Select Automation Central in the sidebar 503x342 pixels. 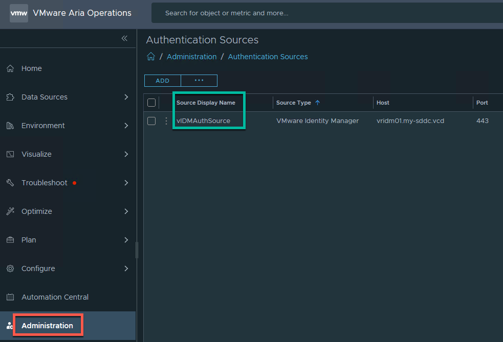pos(55,297)
